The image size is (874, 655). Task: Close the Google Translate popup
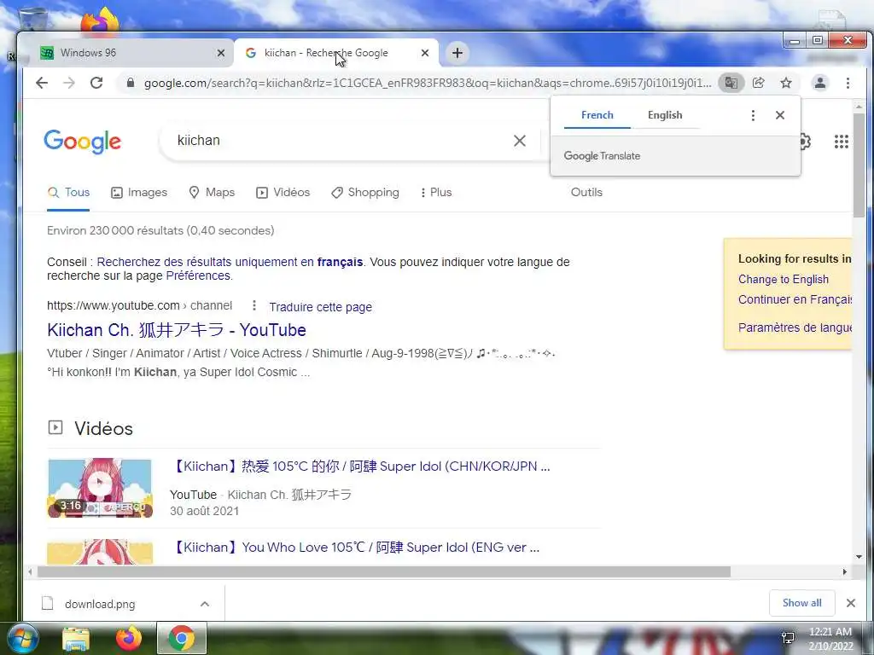tap(780, 115)
